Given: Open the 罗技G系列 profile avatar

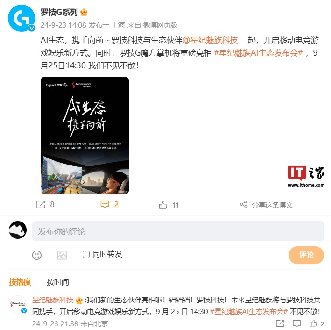Looking at the screenshot, I should coord(21,18).
